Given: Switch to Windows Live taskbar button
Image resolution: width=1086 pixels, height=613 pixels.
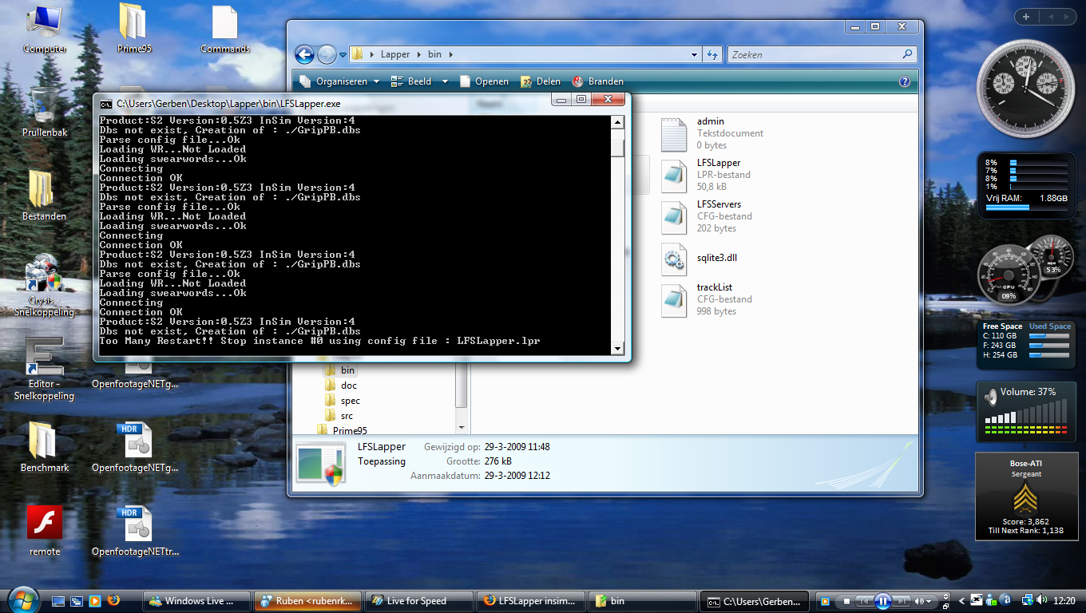Looking at the screenshot, I should point(196,601).
